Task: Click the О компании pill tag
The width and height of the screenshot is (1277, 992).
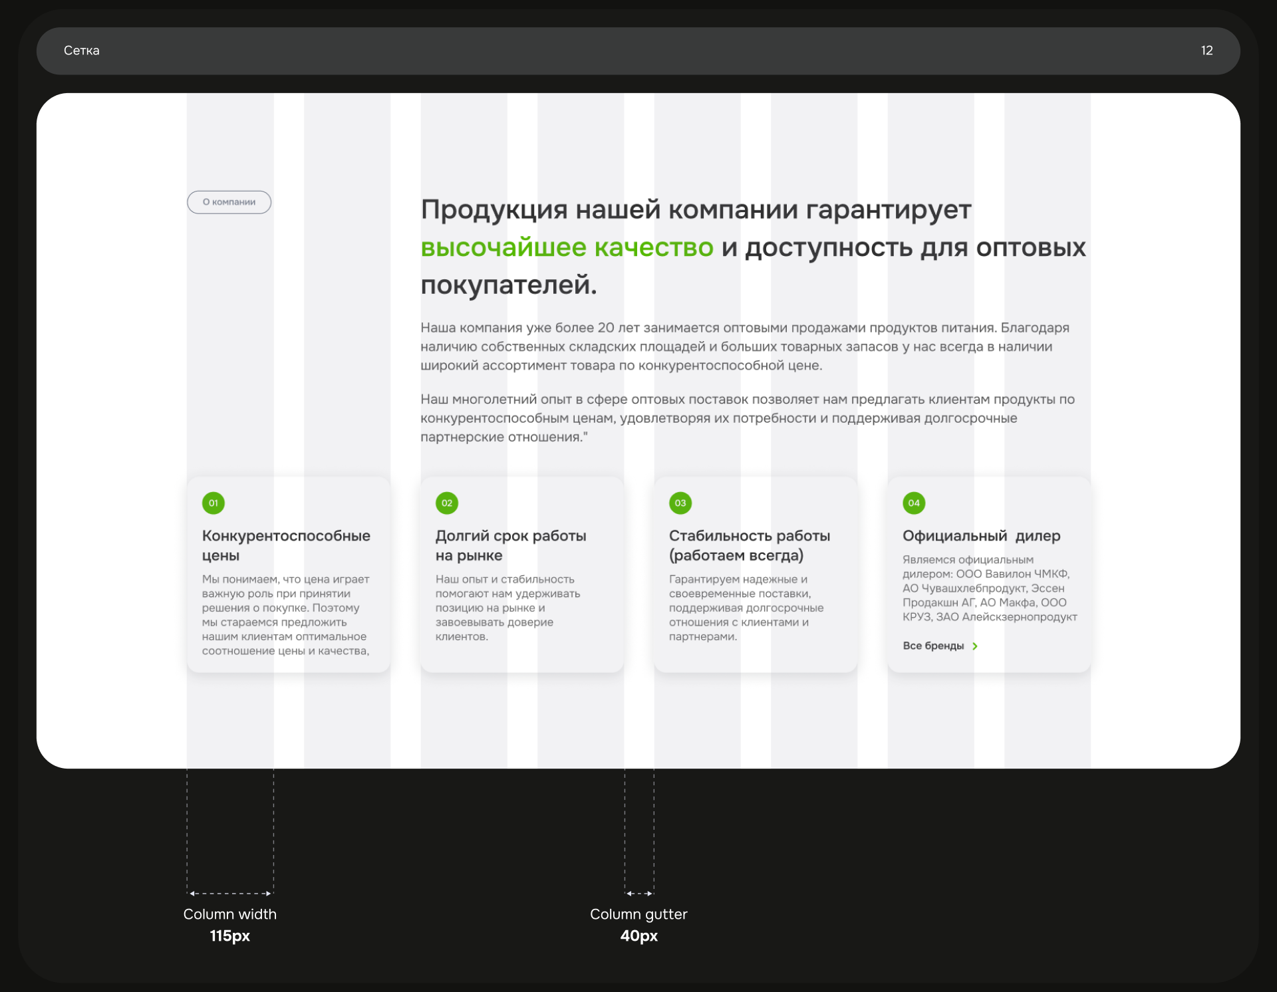Action: pos(229,202)
